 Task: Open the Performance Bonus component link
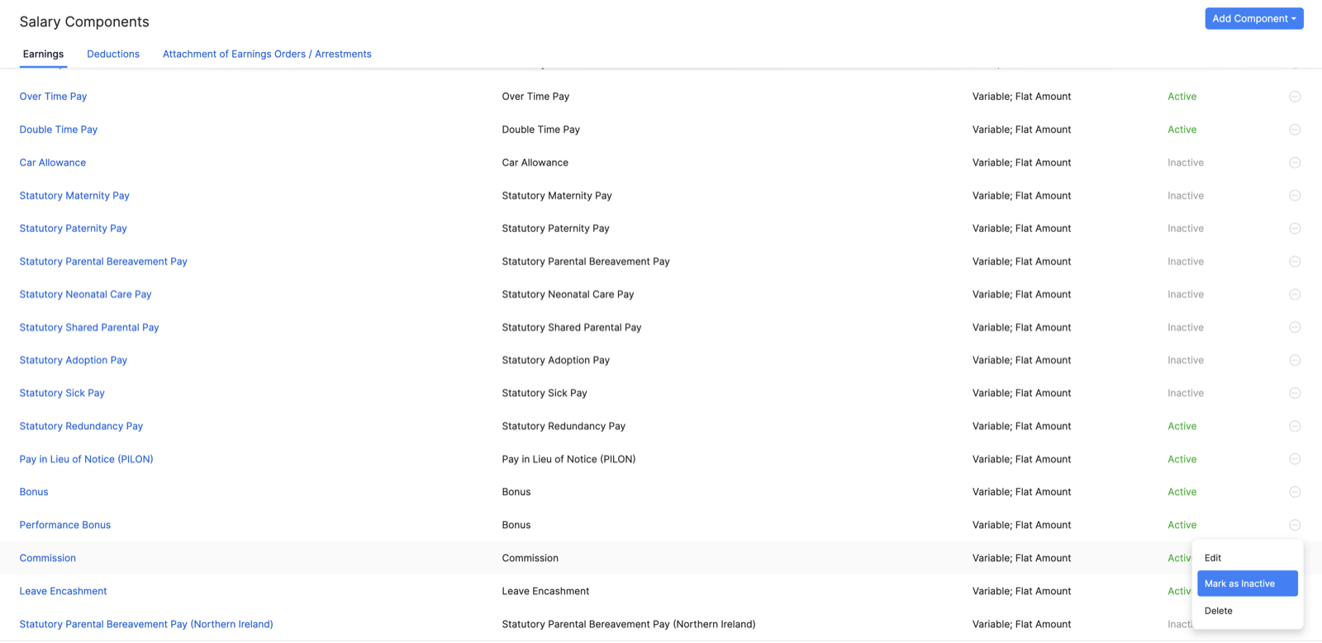65,525
